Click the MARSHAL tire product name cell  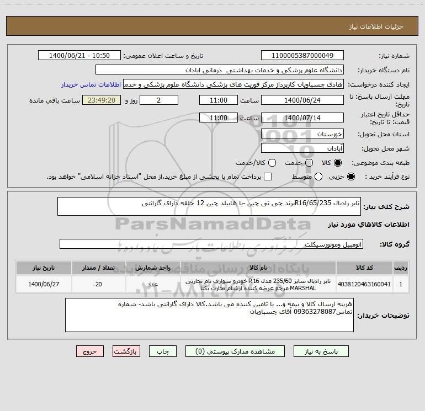click(258, 284)
